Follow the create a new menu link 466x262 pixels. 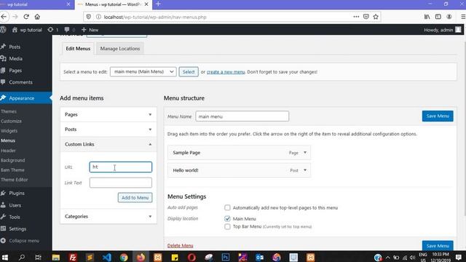[226, 72]
